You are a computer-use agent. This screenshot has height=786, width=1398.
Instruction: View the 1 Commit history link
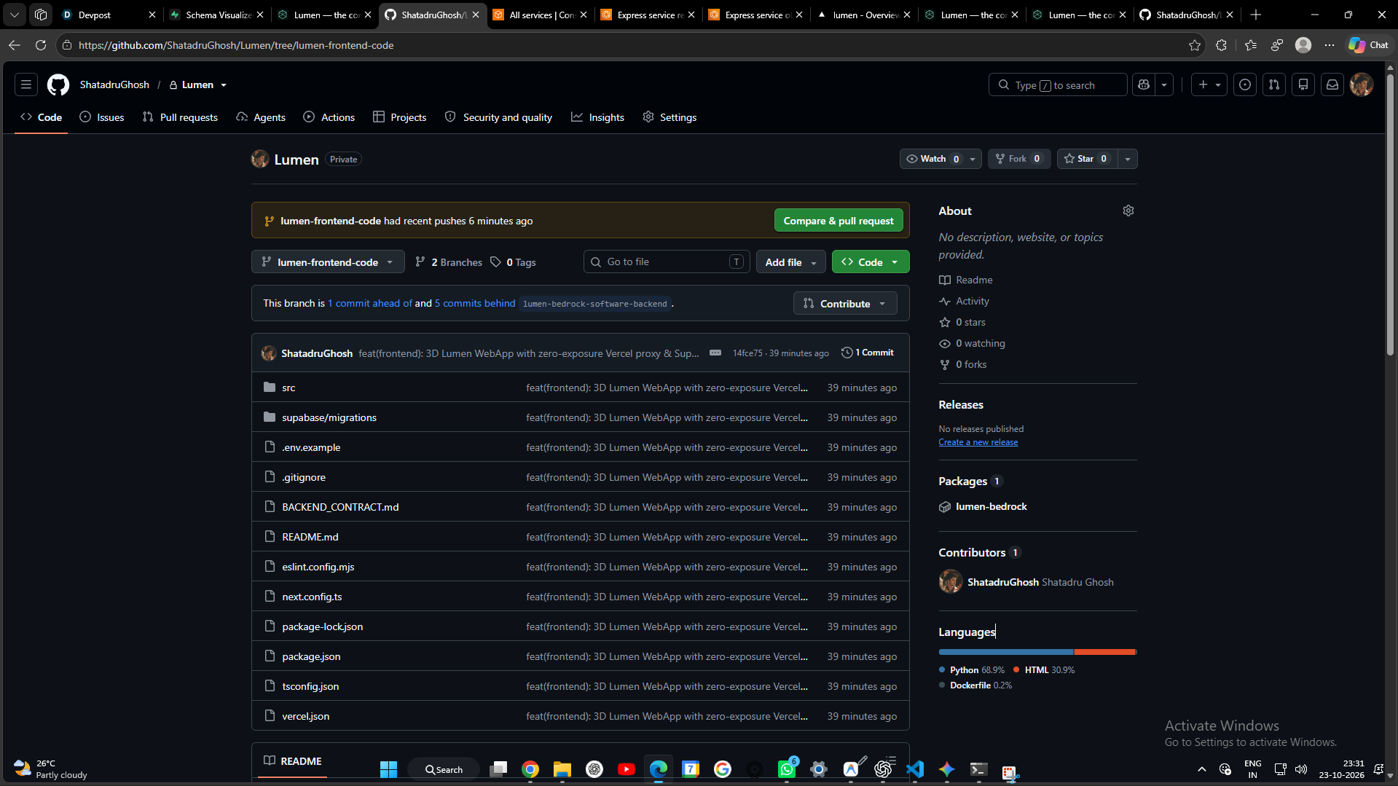click(868, 353)
